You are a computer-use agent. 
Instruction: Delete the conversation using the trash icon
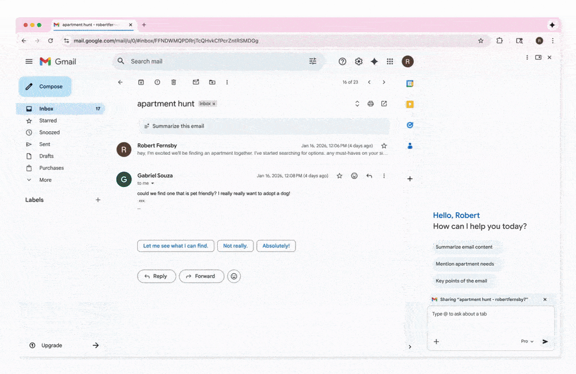tap(173, 82)
